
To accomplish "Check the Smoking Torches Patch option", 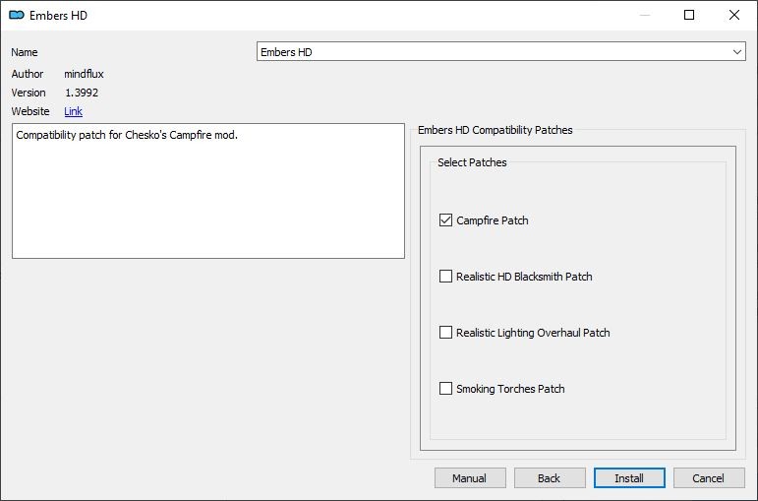I will 445,389.
